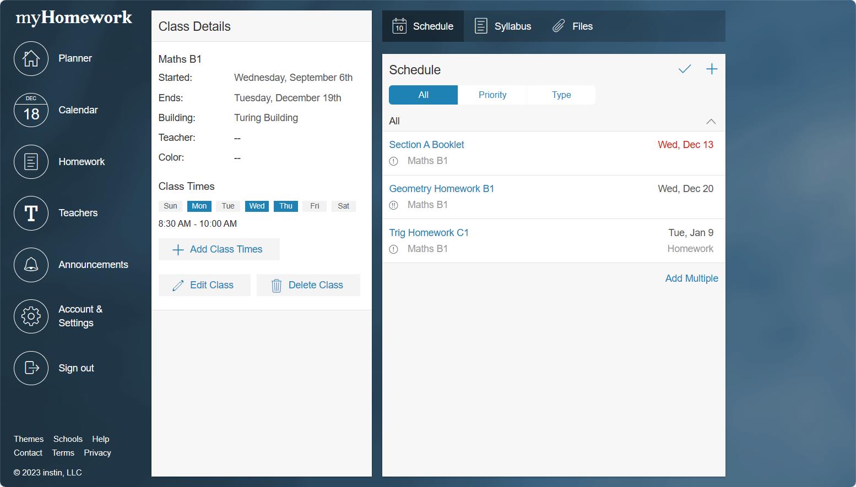Click the plus icon to add a schedule item
856x487 pixels.
712,69
